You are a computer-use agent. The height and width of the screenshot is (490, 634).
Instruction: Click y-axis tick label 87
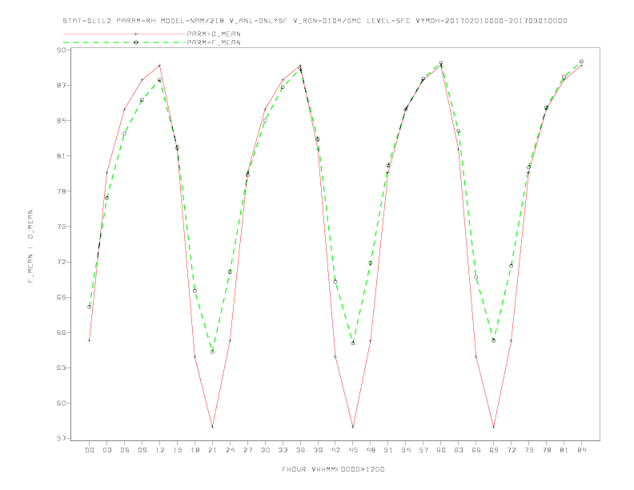click(x=61, y=86)
